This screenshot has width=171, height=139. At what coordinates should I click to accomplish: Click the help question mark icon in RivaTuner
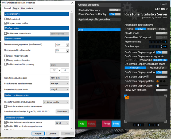tap(160, 4)
